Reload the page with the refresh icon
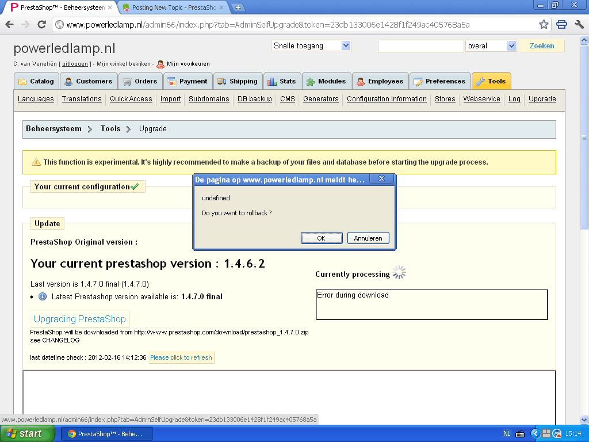This screenshot has height=442, width=589. click(41, 25)
